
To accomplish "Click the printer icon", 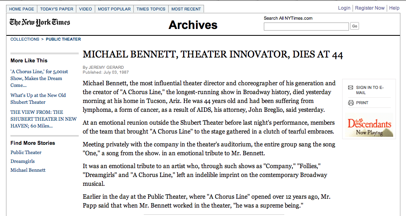I will tap(351, 103).
